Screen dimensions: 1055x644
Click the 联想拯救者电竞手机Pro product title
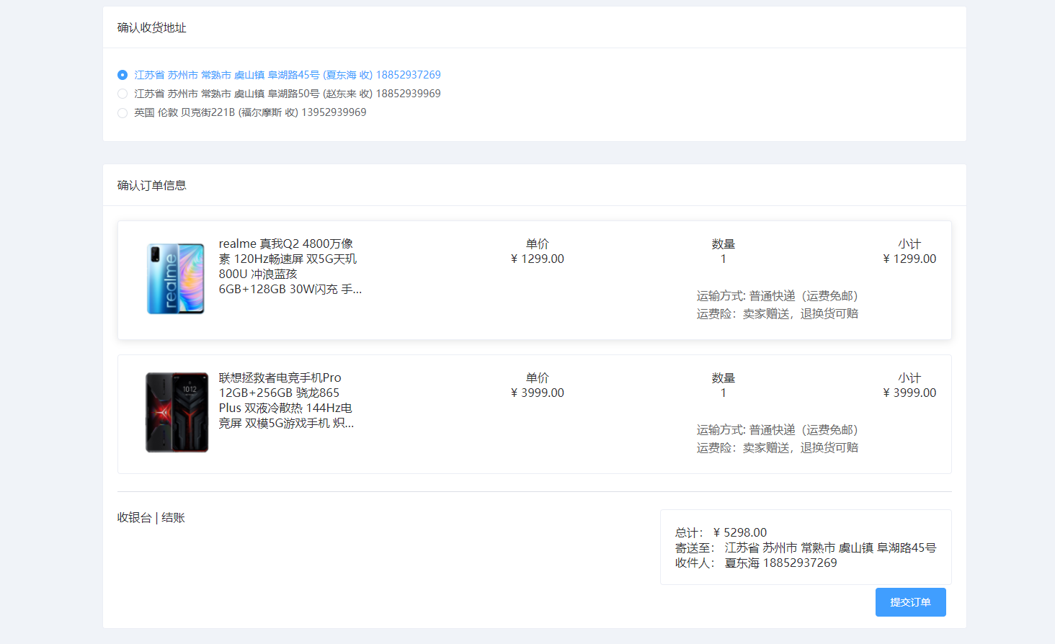(x=287, y=401)
